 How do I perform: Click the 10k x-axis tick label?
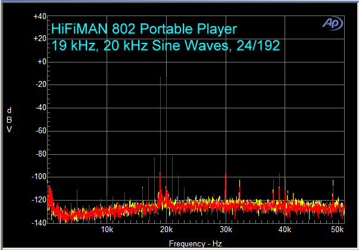(x=107, y=230)
